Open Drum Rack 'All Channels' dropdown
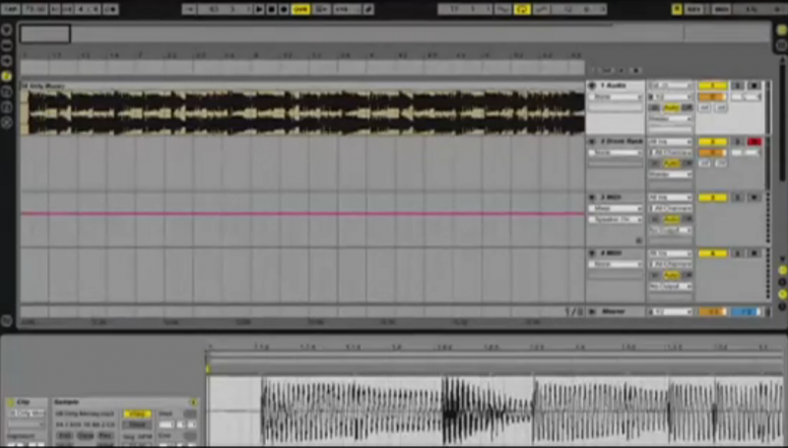 click(x=670, y=153)
